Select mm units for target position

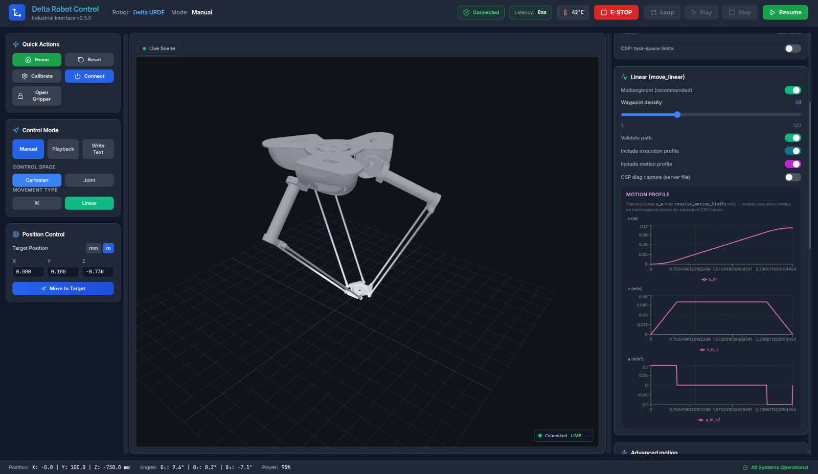(93, 248)
